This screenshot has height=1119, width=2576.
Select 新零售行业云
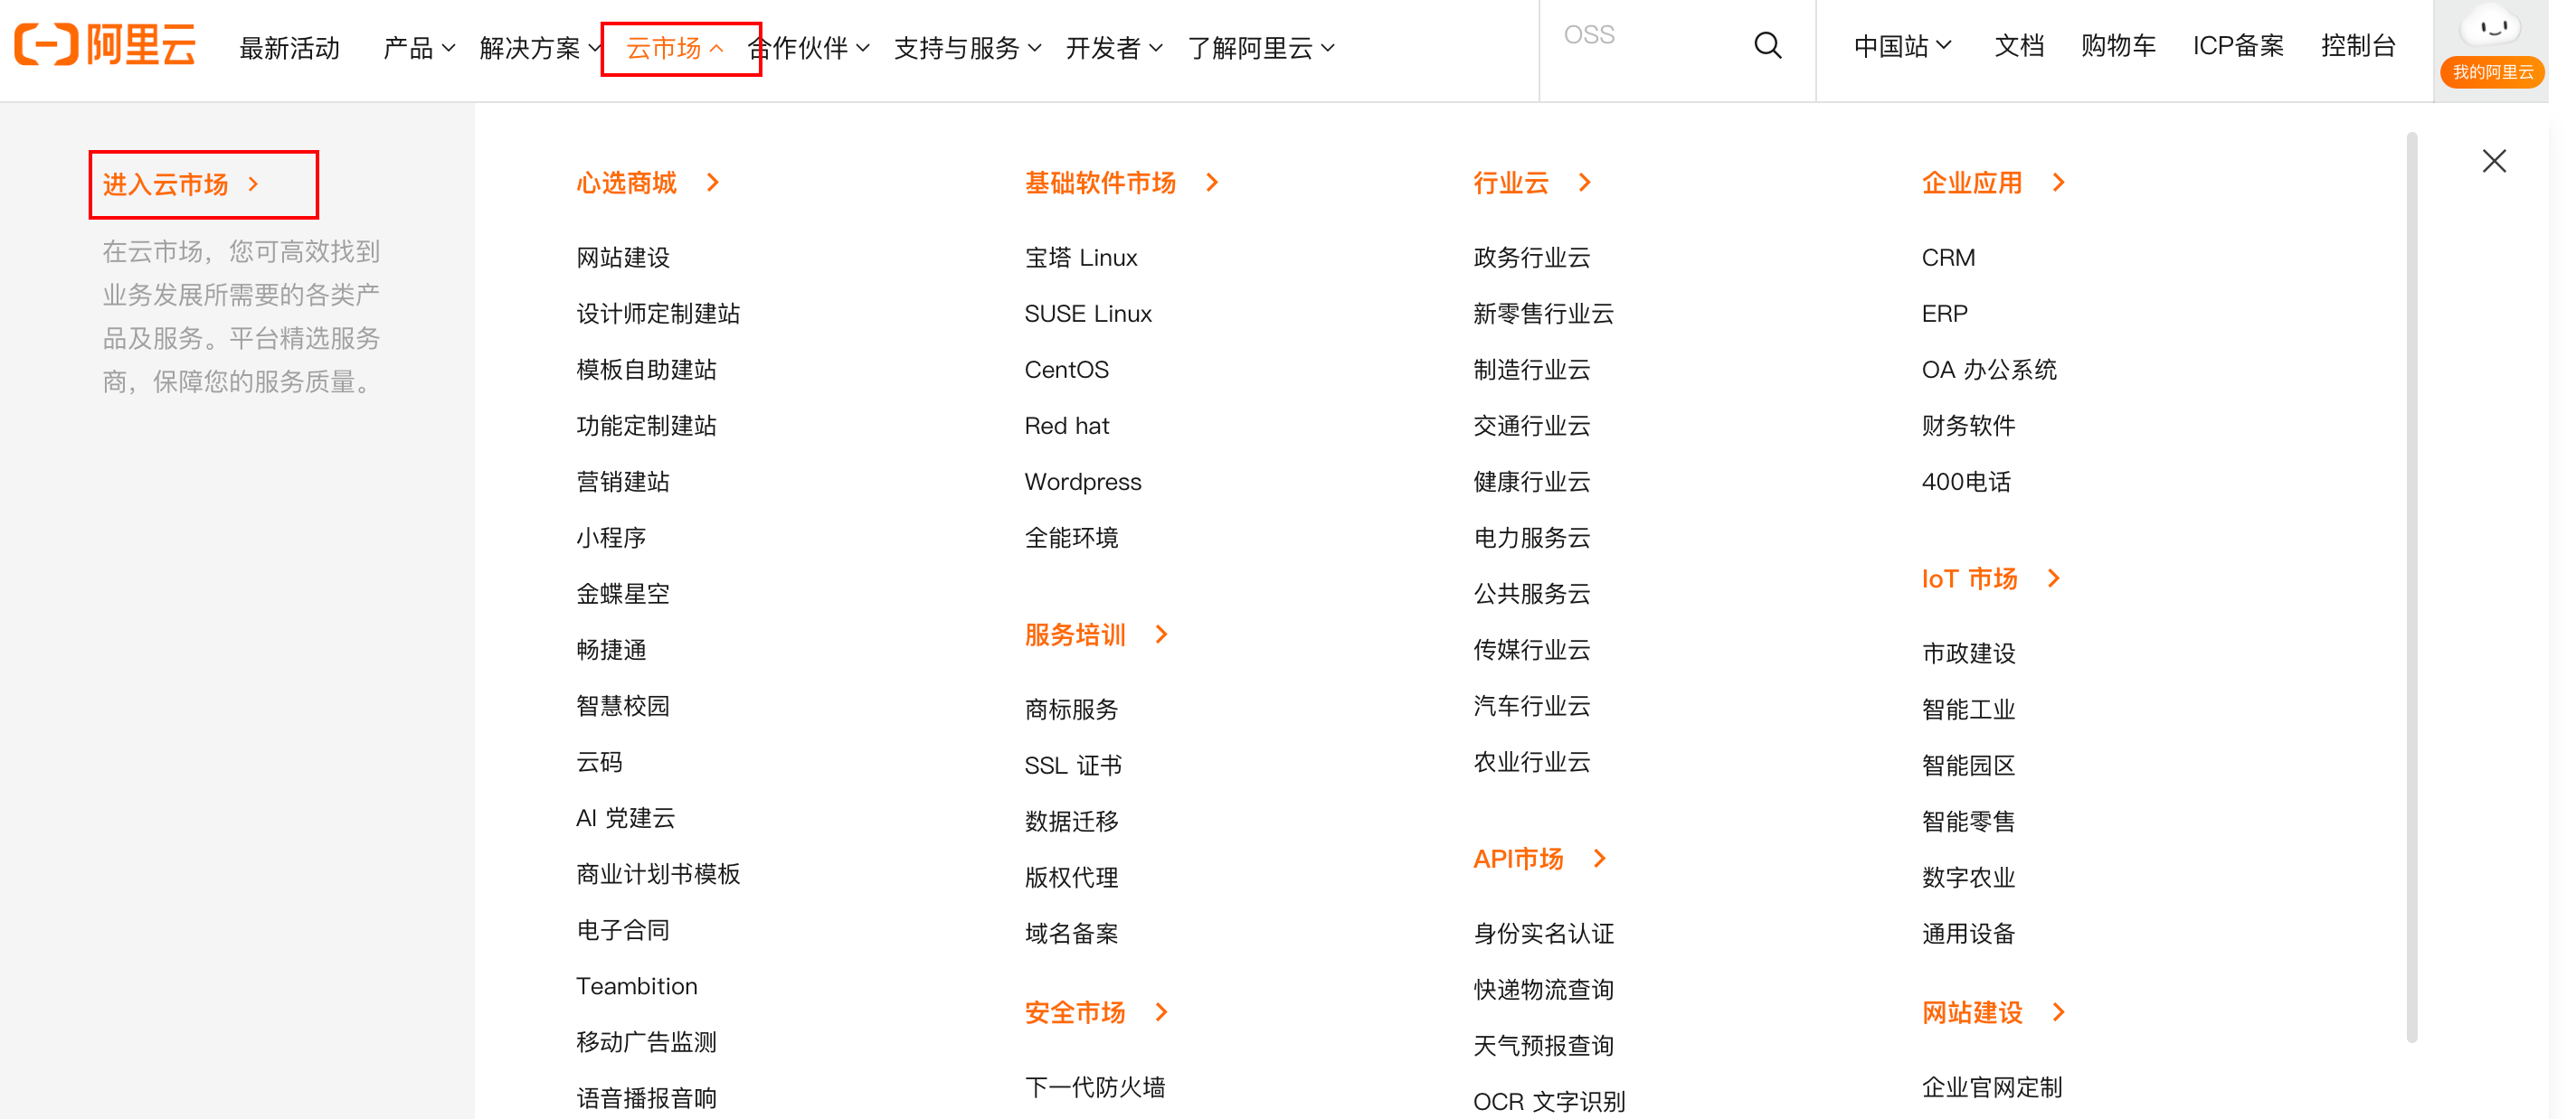click(1543, 314)
